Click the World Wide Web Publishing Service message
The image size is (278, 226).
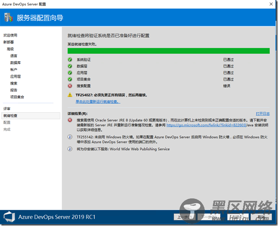123,149
